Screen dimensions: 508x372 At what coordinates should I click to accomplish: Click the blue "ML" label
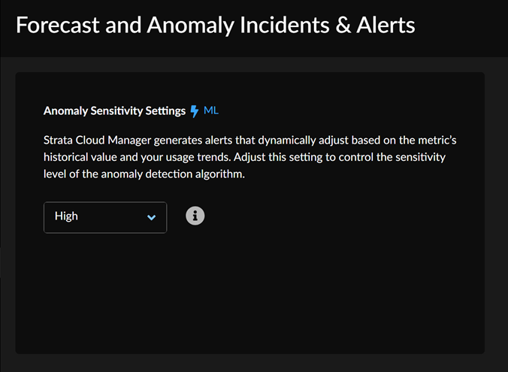pos(211,110)
